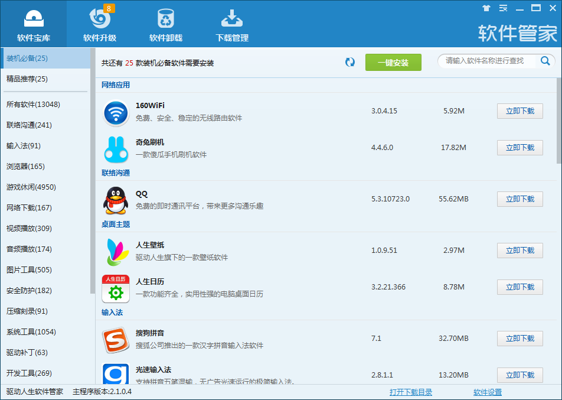Open the 软件宝库 section icon
This screenshot has width=562, height=400.
(x=34, y=19)
